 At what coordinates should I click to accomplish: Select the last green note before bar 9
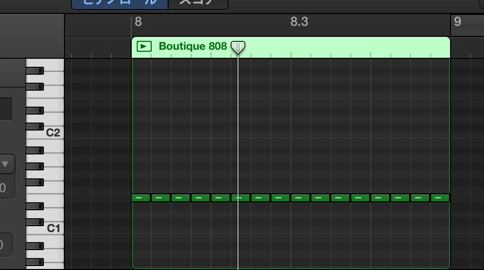pyautogui.click(x=440, y=198)
